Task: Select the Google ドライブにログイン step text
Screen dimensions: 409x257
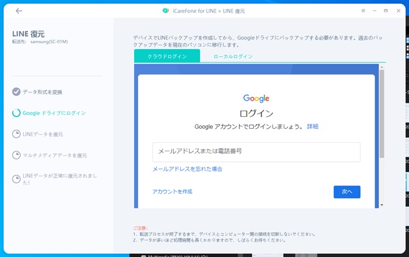Action: (54, 113)
